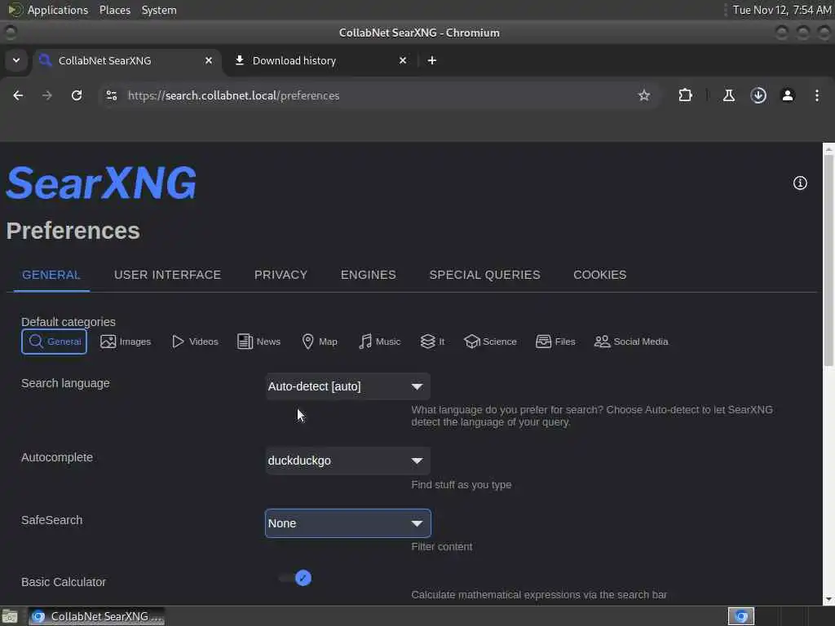
Task: Click the 'Find stuff as you type' hint
Action: tap(462, 484)
